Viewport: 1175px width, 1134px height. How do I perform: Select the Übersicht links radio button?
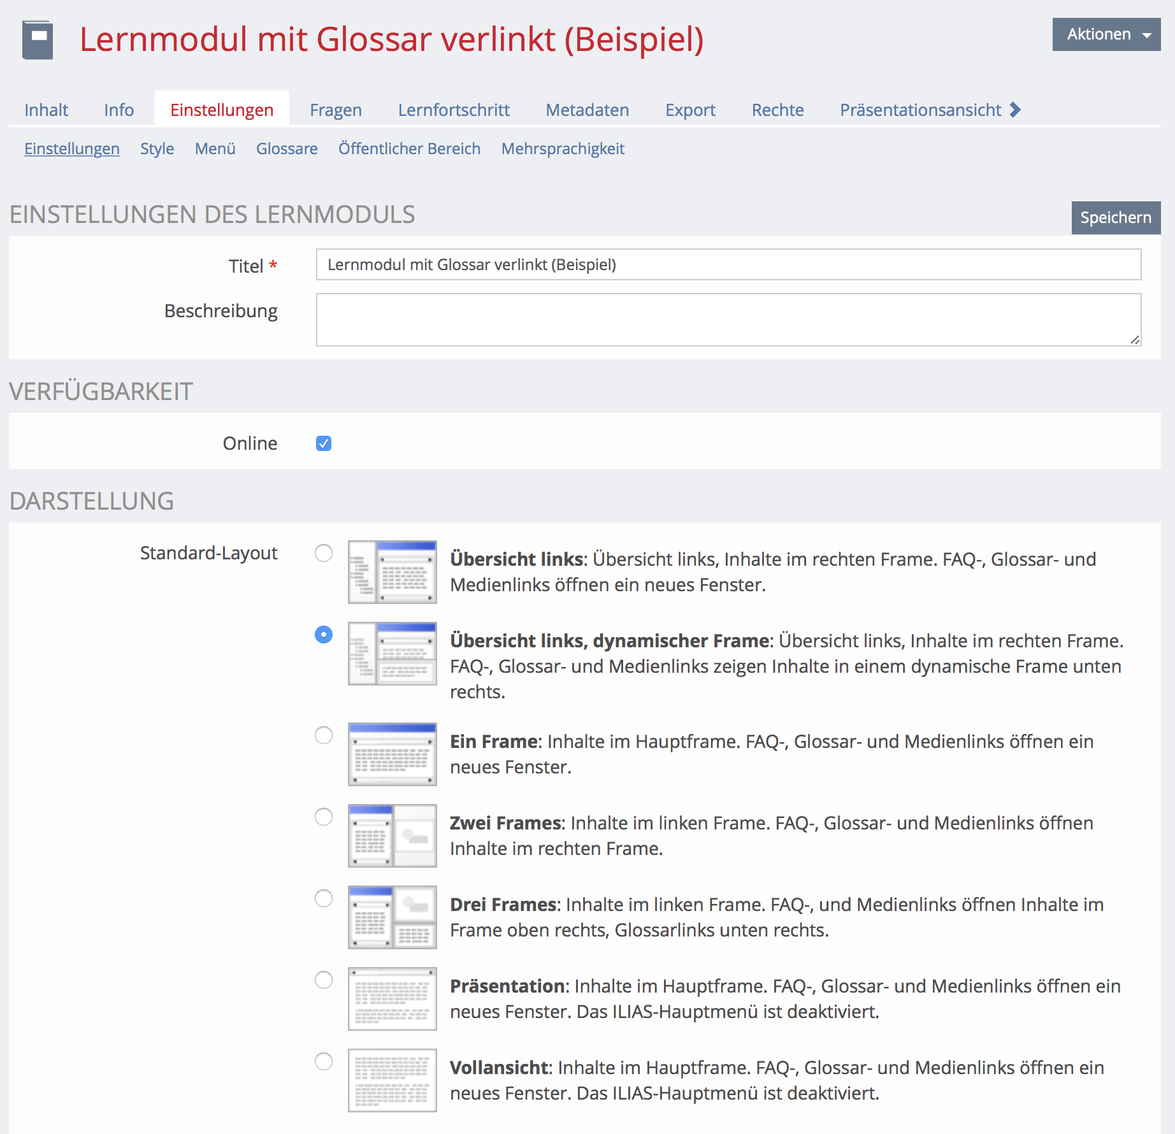pyautogui.click(x=324, y=553)
